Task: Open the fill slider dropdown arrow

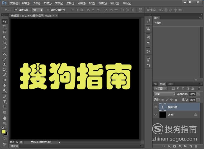Action: click(198, 100)
